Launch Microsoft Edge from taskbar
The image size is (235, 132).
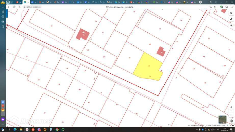[15, 130]
